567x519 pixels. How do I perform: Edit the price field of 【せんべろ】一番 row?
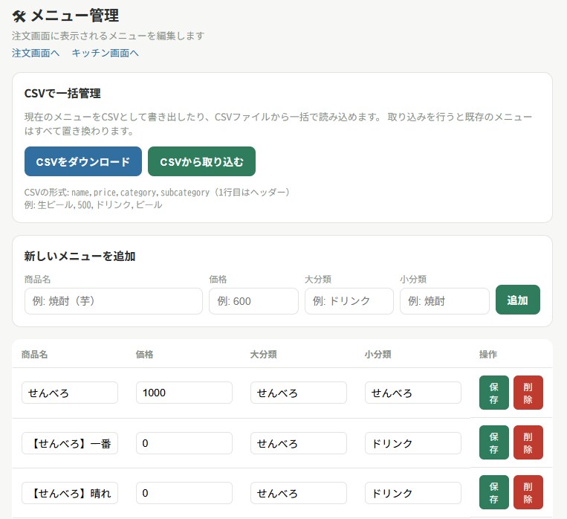(184, 443)
